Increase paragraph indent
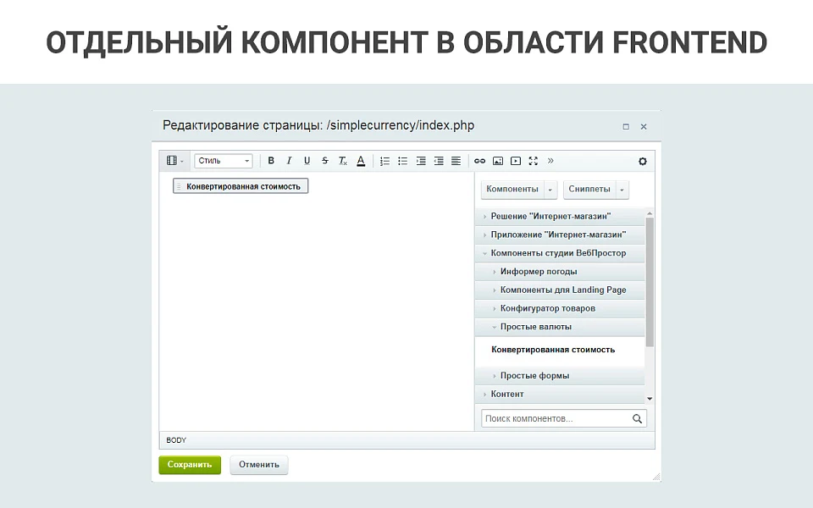This screenshot has height=508, width=813. click(x=421, y=161)
